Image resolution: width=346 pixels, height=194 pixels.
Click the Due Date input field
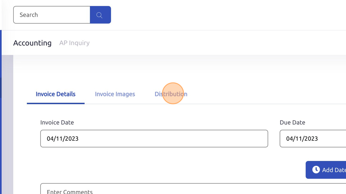[313, 139]
